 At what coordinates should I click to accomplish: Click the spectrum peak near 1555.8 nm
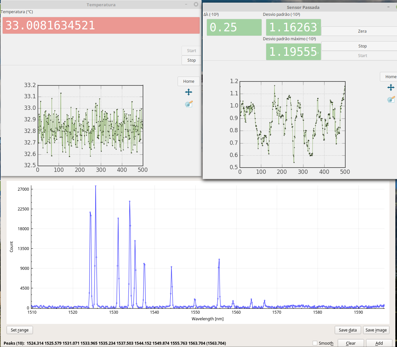(219, 260)
